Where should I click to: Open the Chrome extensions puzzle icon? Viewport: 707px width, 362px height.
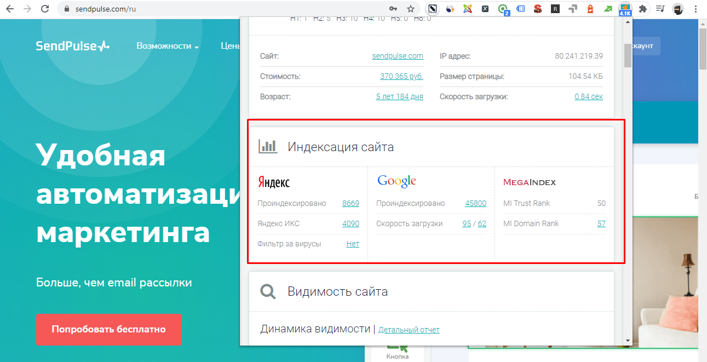point(643,9)
